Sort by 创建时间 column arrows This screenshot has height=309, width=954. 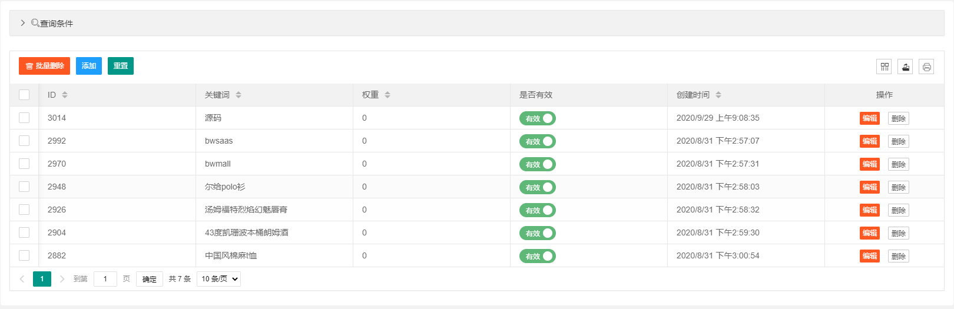718,95
